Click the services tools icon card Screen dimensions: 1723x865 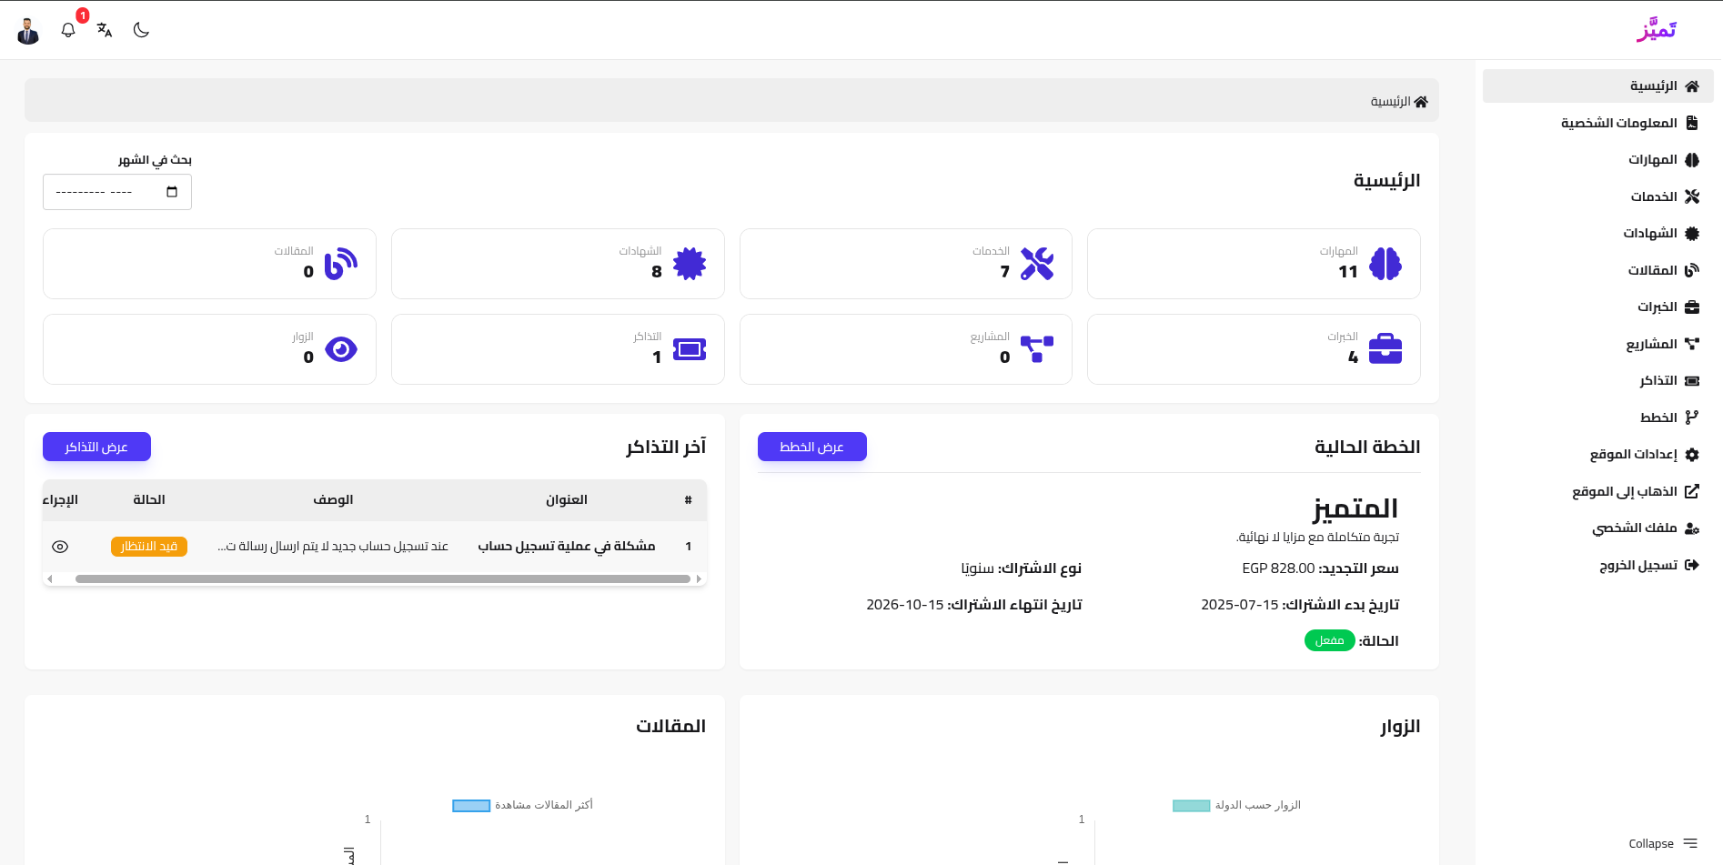tap(1036, 264)
